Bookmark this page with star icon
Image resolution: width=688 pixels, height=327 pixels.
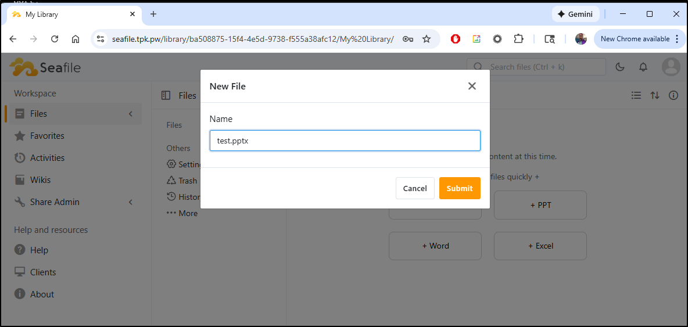coord(427,39)
